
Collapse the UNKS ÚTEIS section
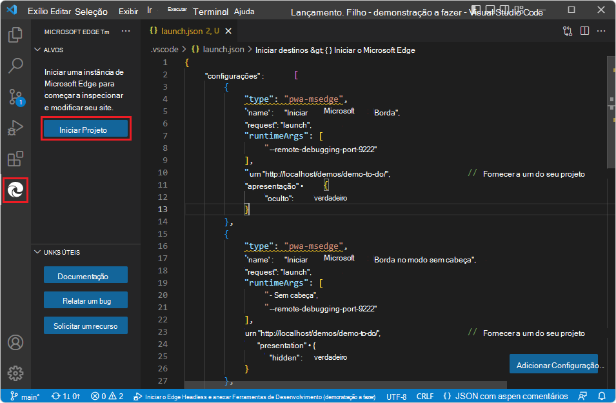tap(57, 252)
